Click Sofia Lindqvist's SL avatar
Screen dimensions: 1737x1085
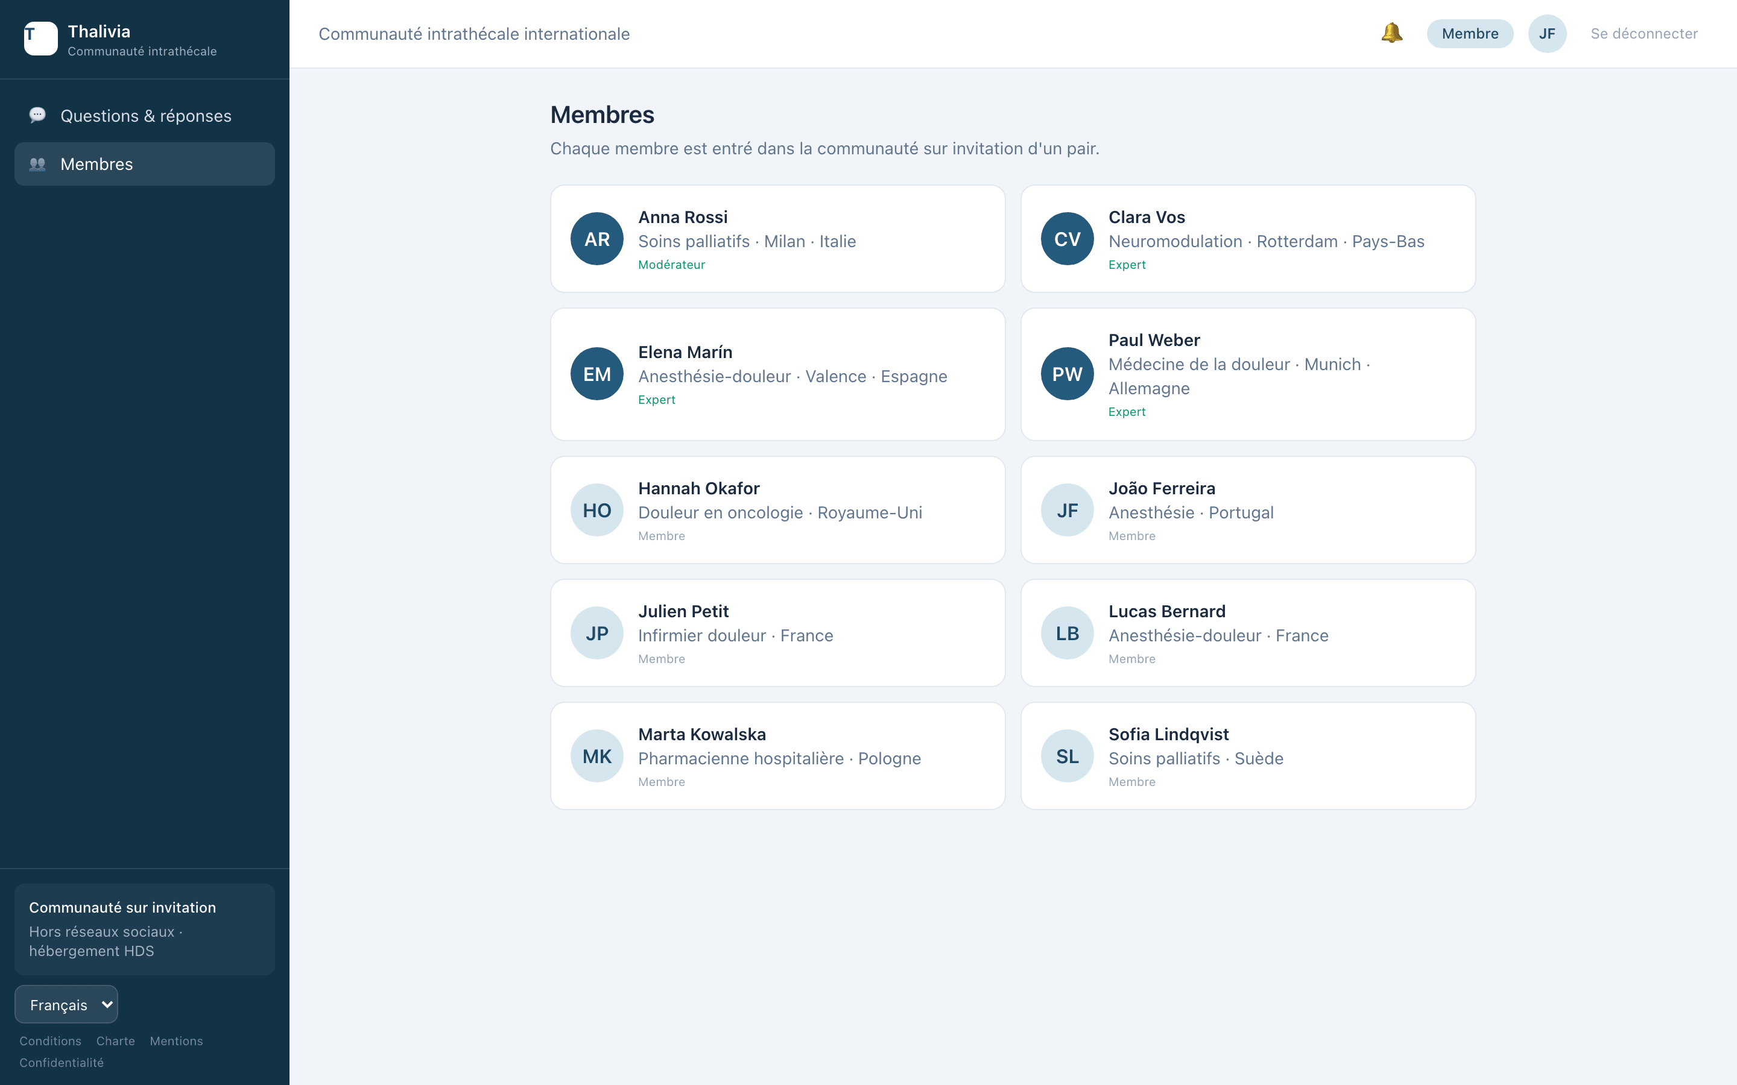(1066, 756)
